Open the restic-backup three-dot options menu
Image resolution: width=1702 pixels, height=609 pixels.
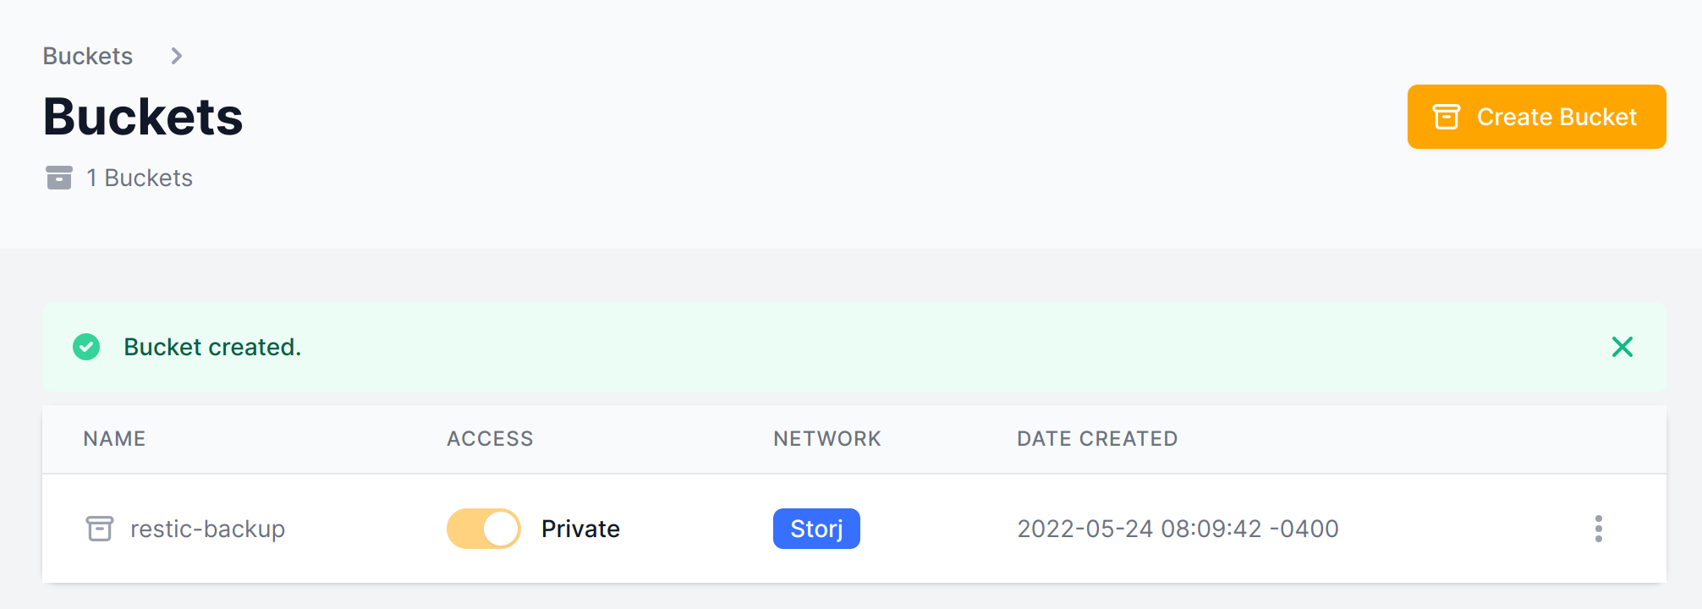pyautogui.click(x=1598, y=529)
